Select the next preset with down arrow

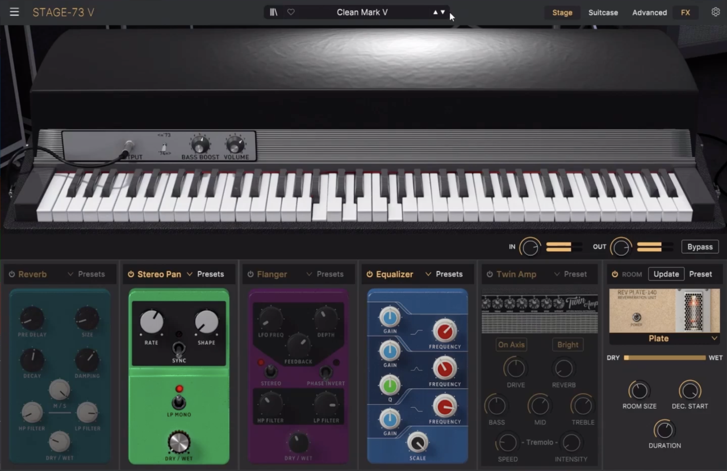[443, 12]
